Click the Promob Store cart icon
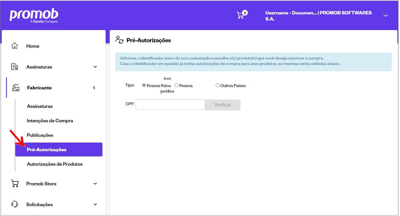Screen dimensions: 400x216 pyautogui.click(x=14, y=184)
